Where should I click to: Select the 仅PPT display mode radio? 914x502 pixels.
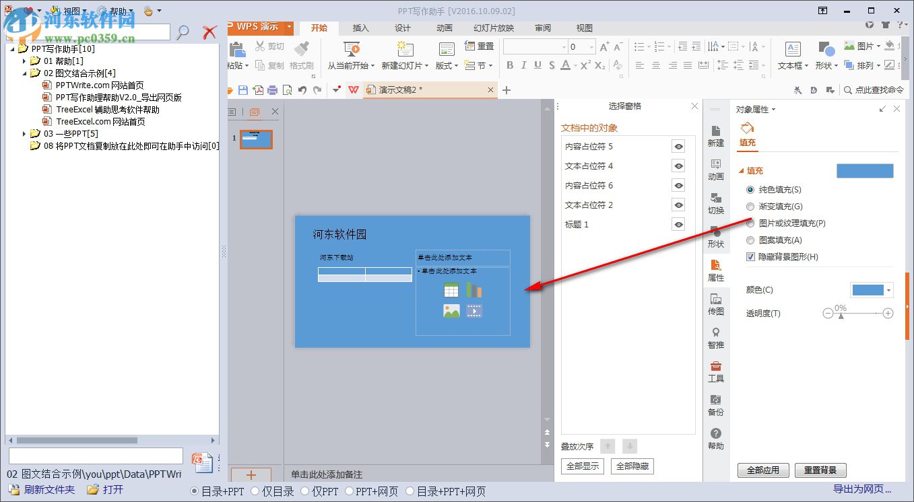coord(304,491)
